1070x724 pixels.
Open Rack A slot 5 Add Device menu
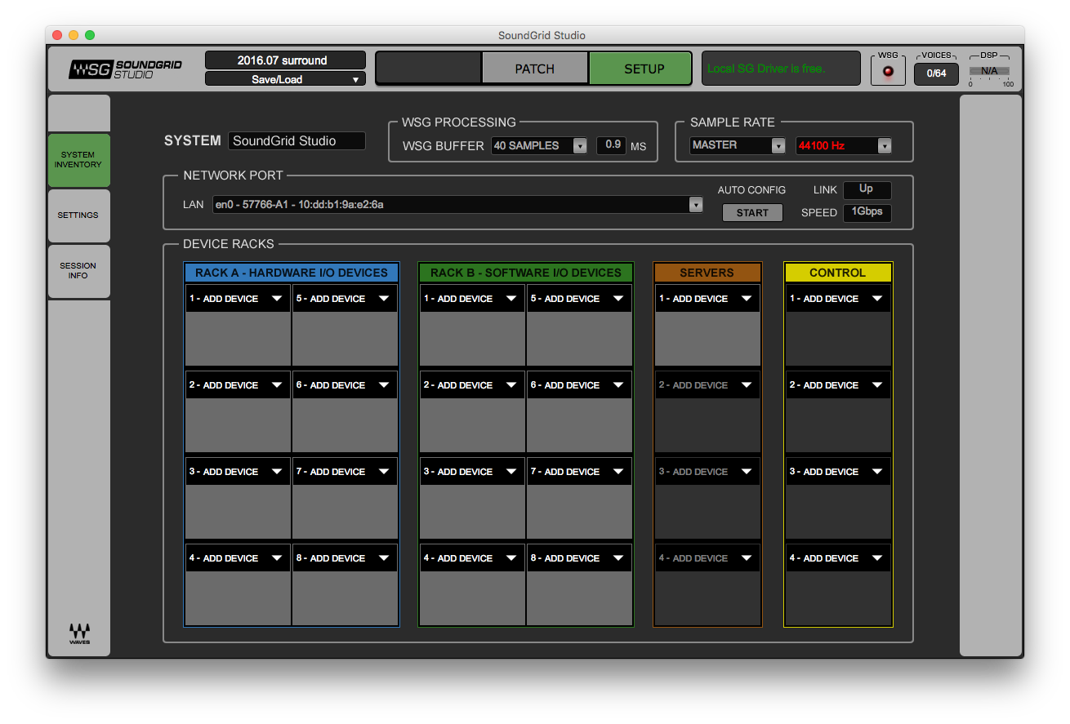click(x=345, y=299)
